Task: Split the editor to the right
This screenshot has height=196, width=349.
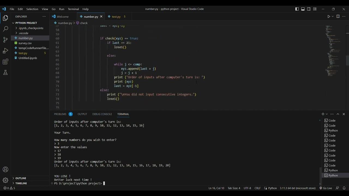Action: click(338, 17)
